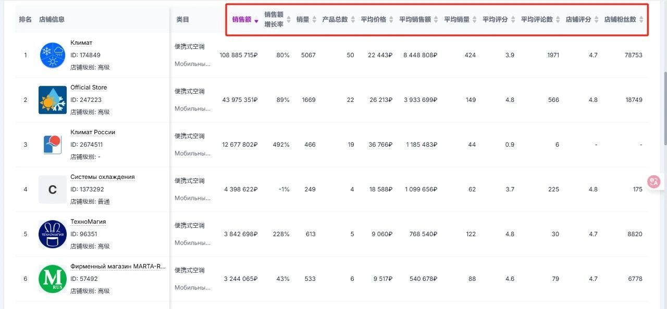The height and width of the screenshot is (309, 667).
Task: Click the vertical page scrollbar
Action: click(664, 108)
